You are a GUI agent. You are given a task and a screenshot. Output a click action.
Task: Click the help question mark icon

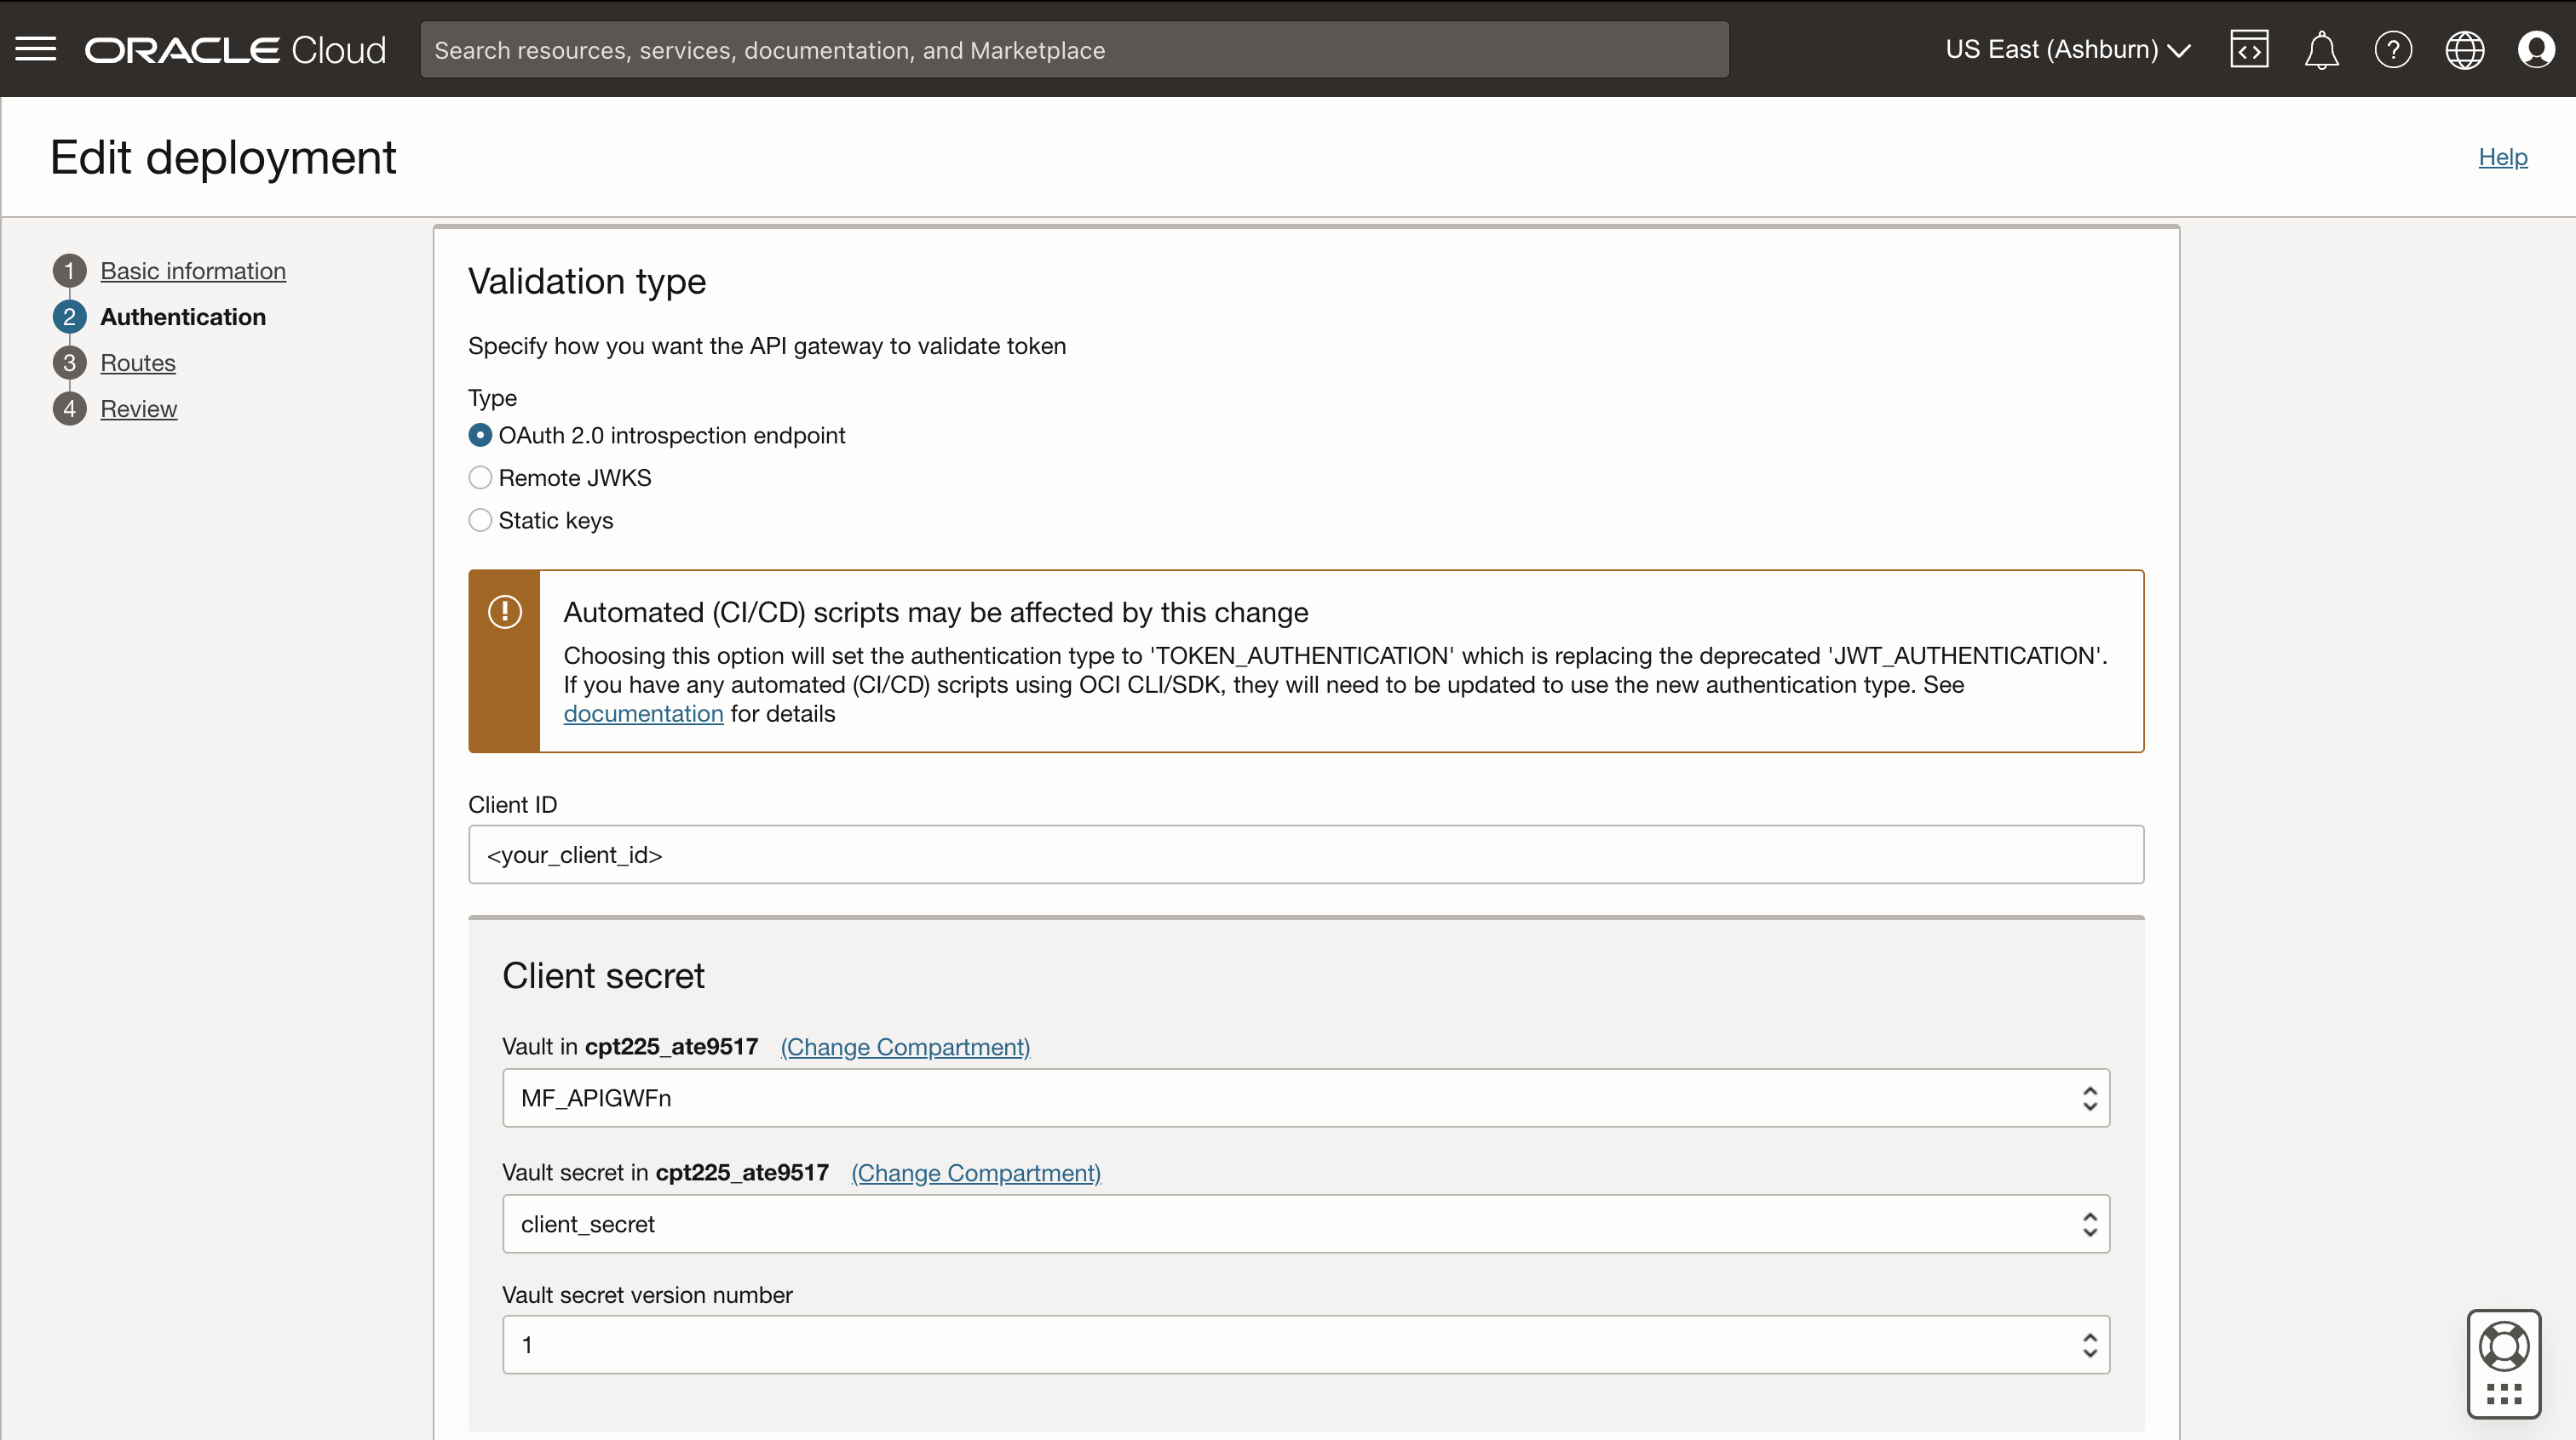2393,49
